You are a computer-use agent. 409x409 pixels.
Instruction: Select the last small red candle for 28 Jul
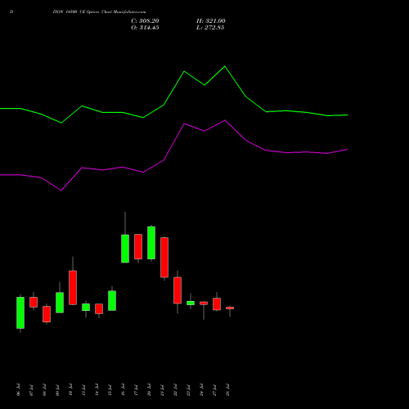click(x=230, y=308)
